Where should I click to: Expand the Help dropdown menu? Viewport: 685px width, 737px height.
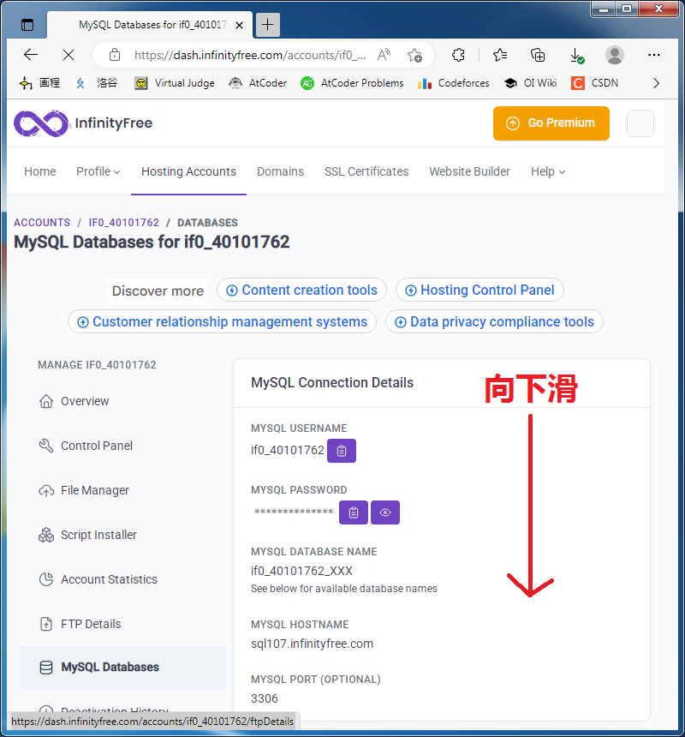(x=548, y=171)
